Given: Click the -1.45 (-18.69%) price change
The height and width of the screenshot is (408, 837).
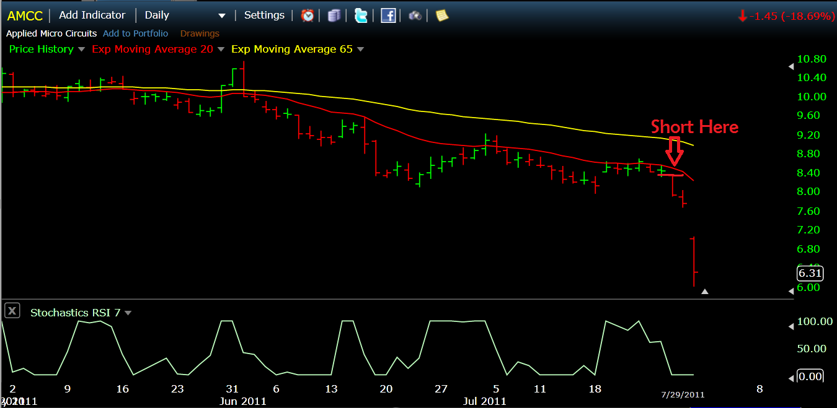Looking at the screenshot, I should 787,16.
